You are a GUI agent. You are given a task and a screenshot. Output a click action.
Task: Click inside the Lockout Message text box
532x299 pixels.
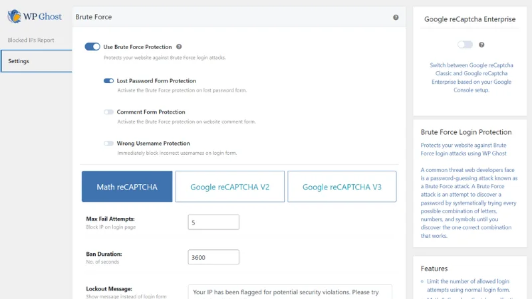coord(290,292)
